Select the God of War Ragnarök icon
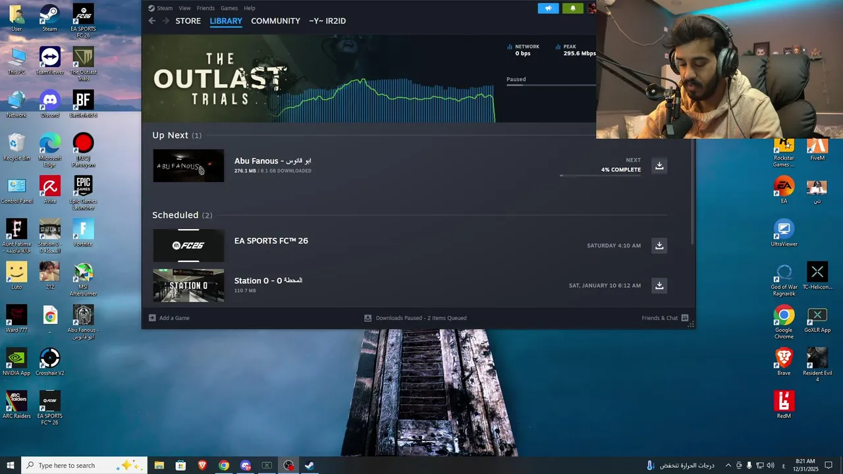Screen dimensions: 843x474 784,279
